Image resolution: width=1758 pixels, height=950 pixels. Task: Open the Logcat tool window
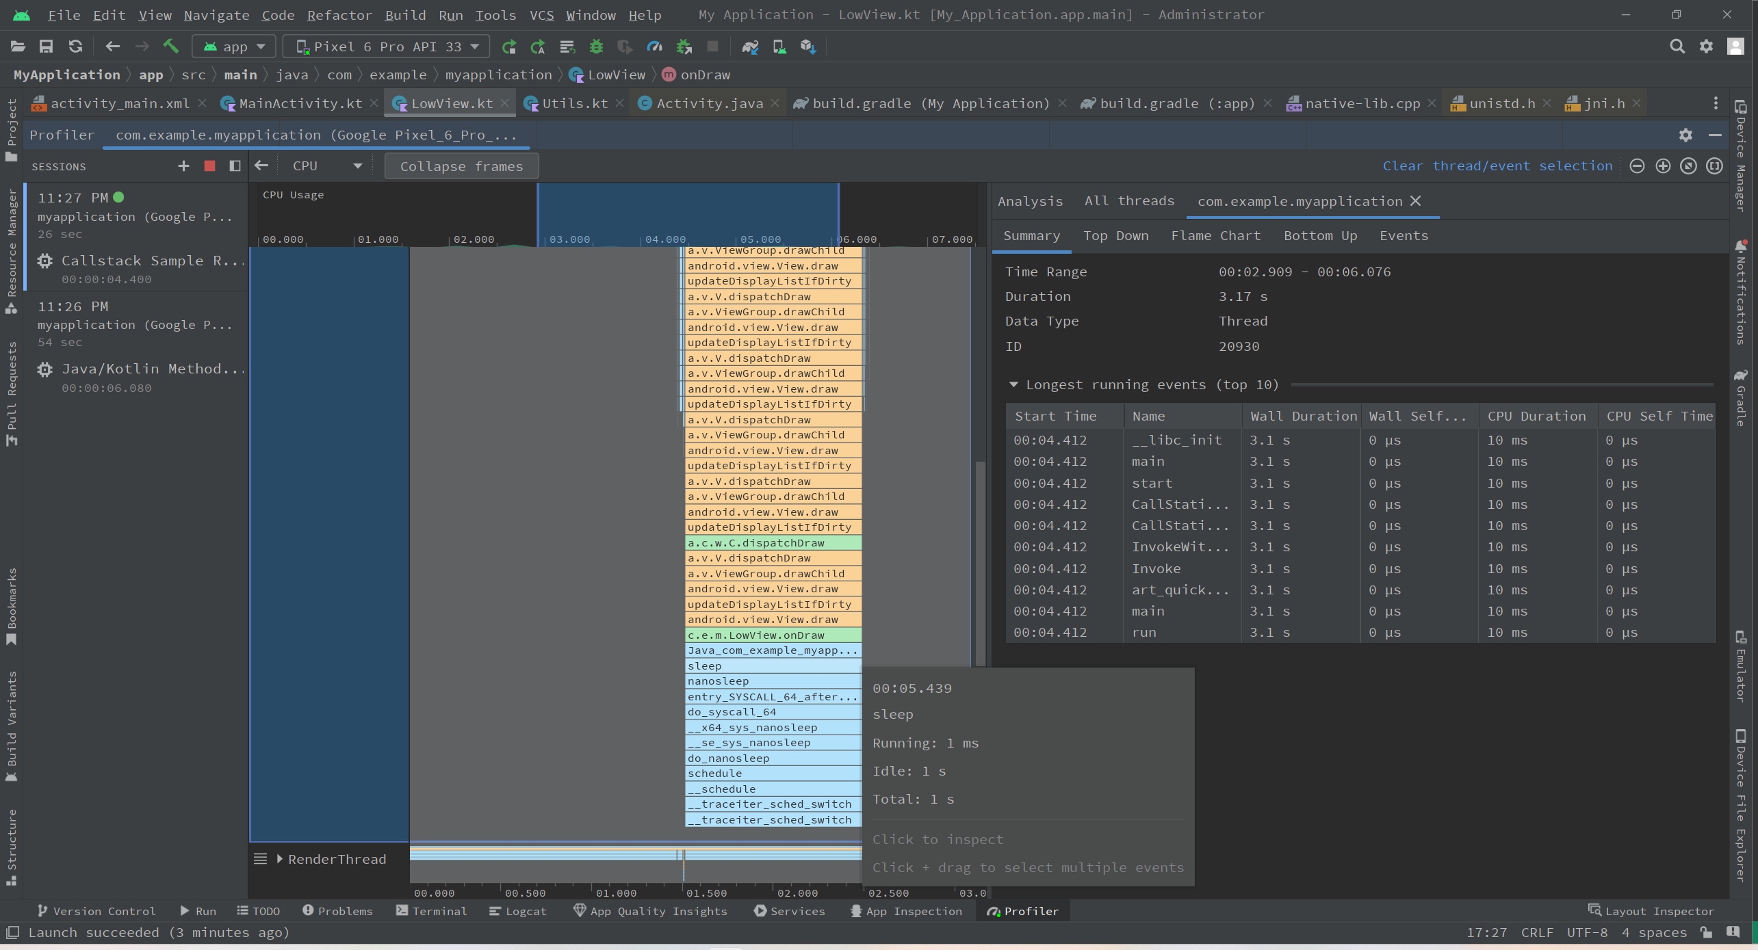tap(518, 911)
